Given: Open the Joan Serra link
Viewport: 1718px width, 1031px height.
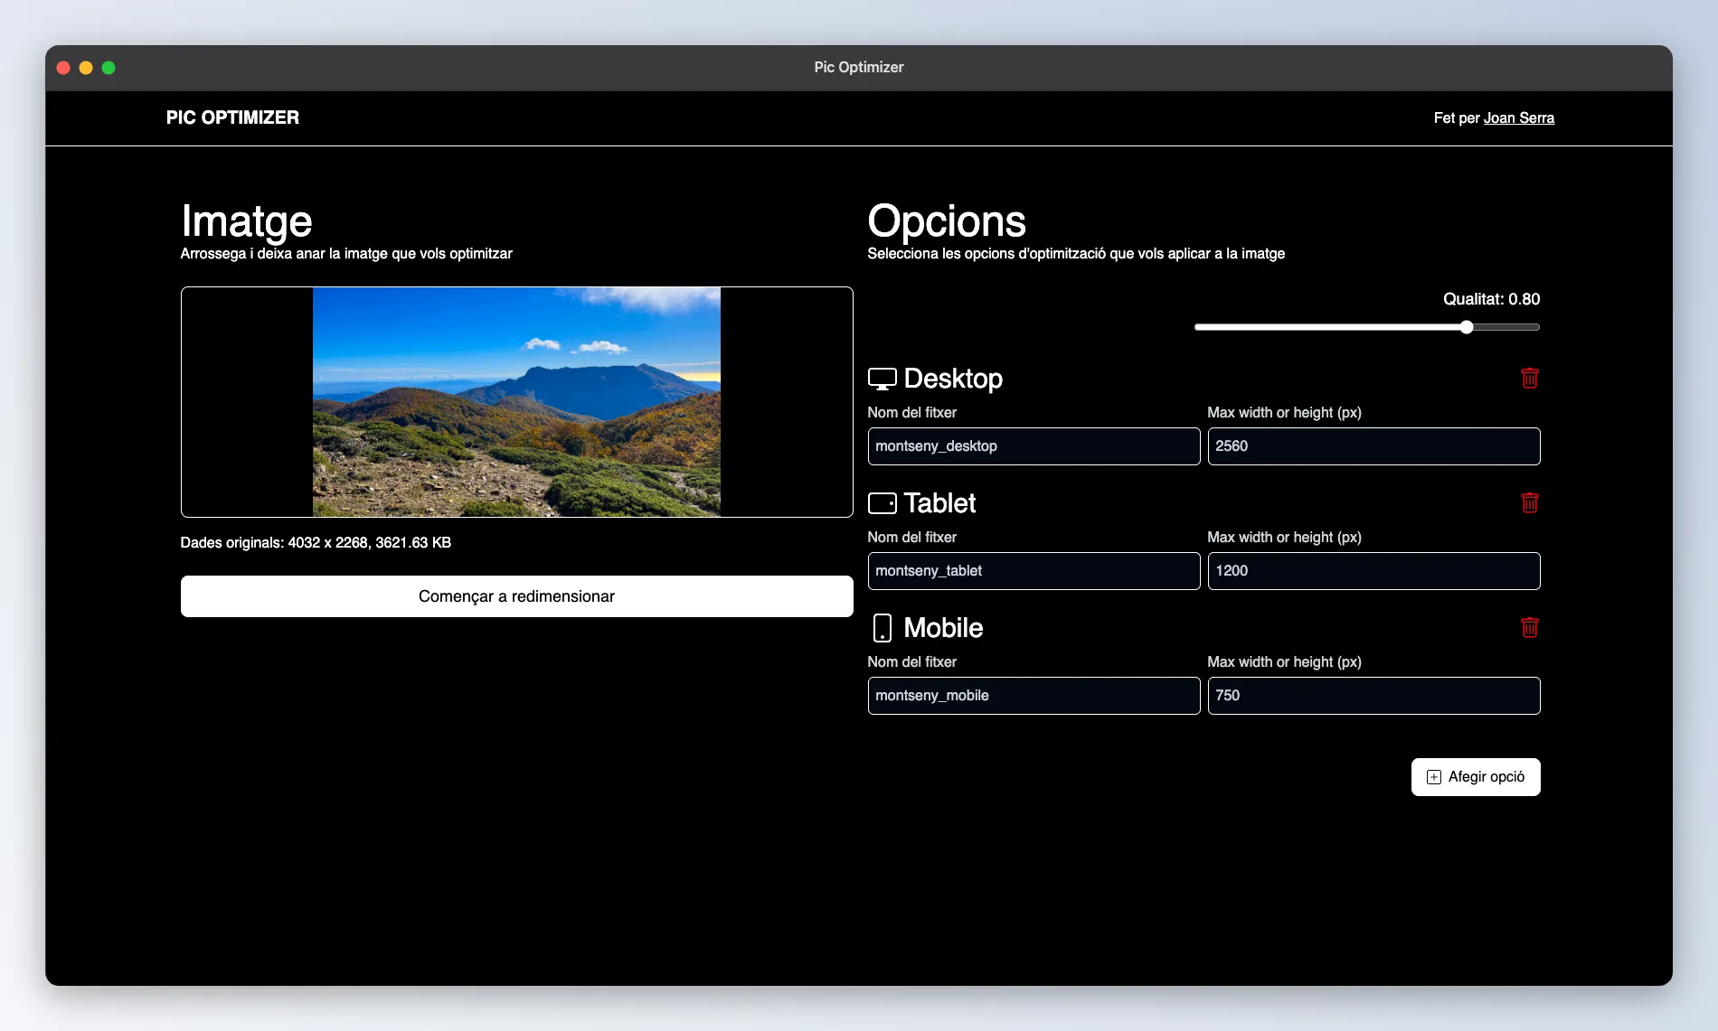Looking at the screenshot, I should 1518,118.
